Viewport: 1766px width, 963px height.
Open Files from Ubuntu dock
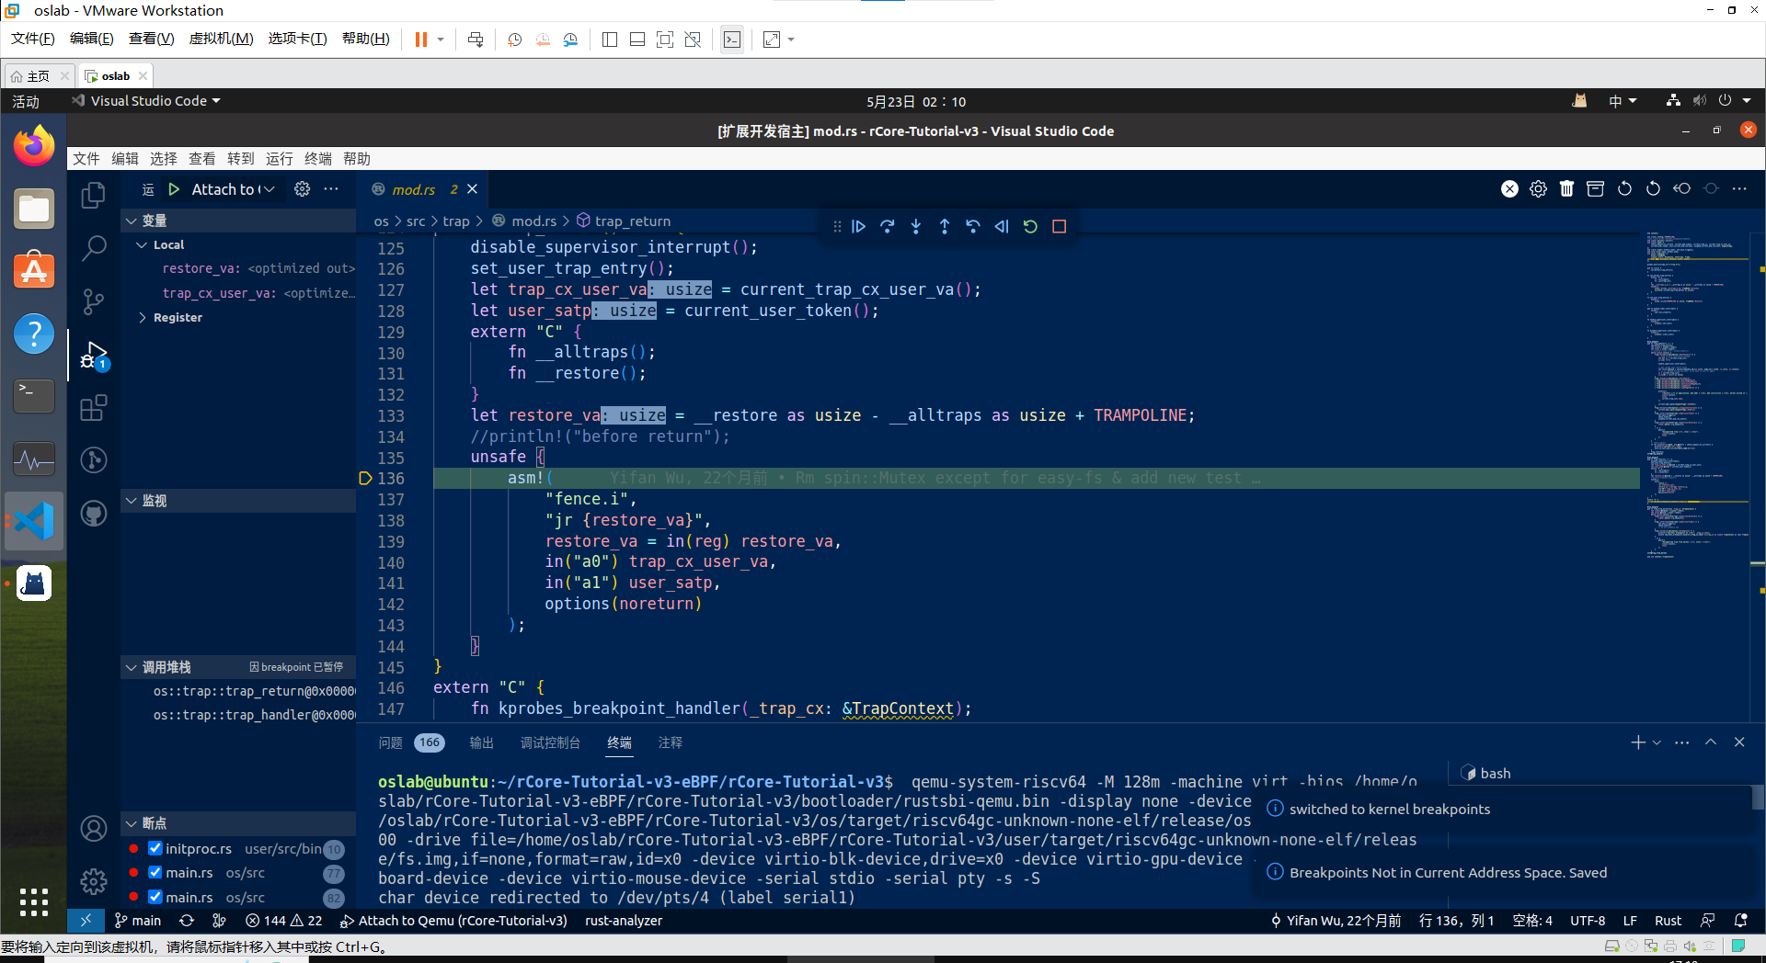tap(34, 209)
